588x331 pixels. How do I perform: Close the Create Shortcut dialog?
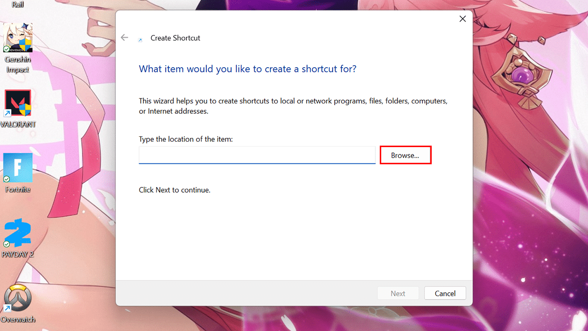tap(462, 19)
